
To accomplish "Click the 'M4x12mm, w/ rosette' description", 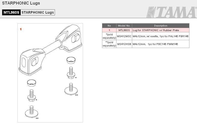I will pos(161,36).
